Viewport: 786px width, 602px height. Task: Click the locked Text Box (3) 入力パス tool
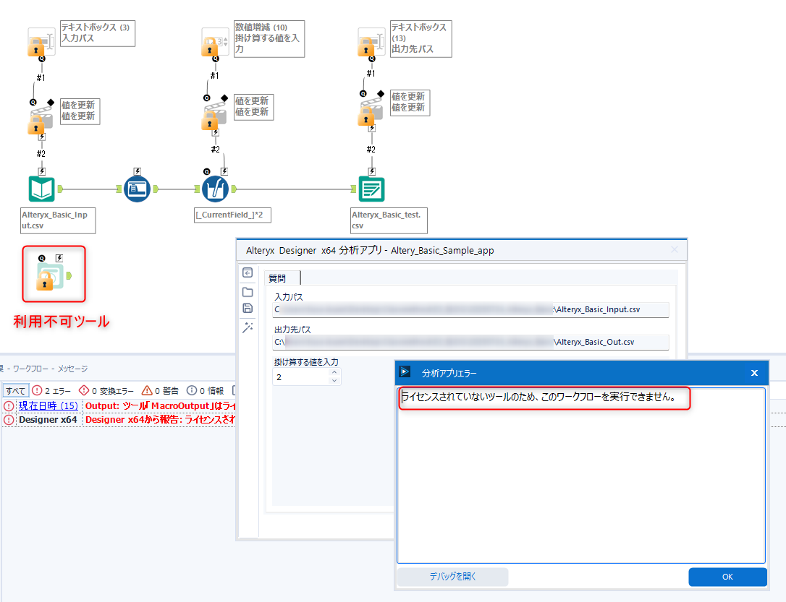coord(40,43)
